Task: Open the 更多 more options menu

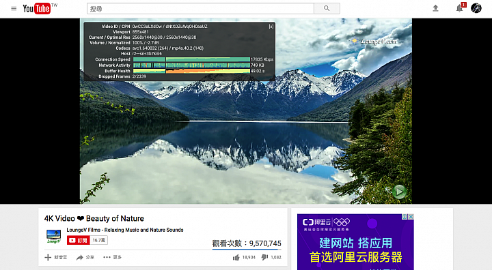Action: [x=112, y=258]
